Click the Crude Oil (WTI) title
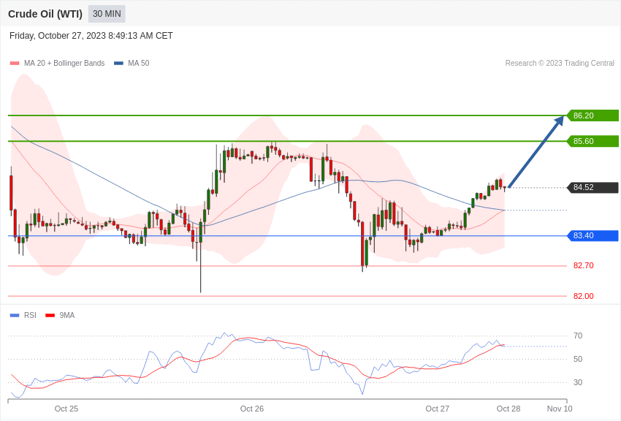 [x=45, y=15]
